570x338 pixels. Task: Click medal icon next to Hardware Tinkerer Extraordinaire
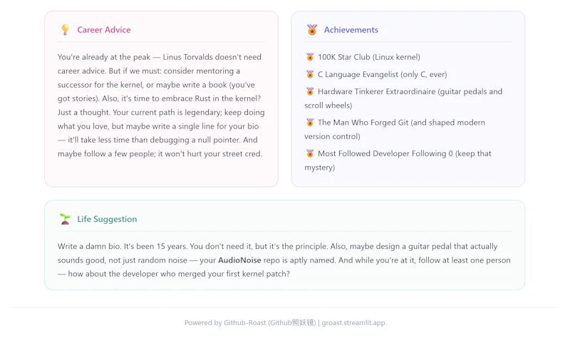tap(310, 91)
